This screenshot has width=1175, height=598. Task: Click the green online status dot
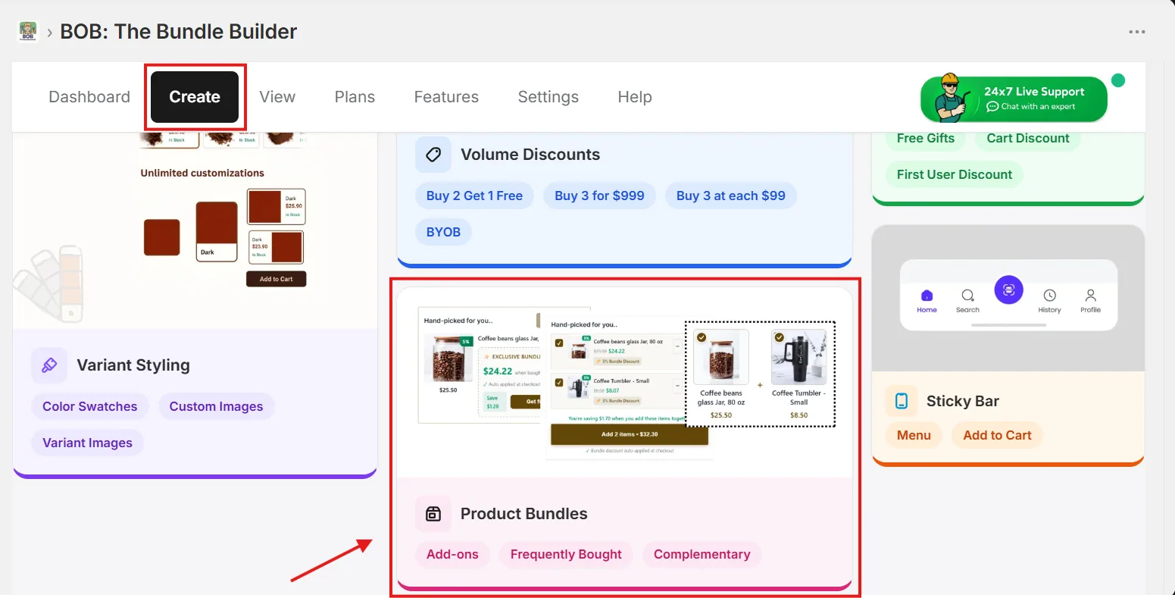(x=1117, y=80)
